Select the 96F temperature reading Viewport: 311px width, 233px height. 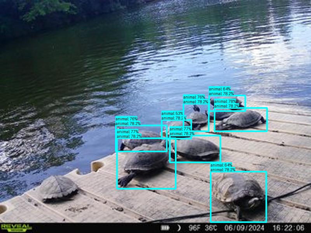tap(195, 228)
